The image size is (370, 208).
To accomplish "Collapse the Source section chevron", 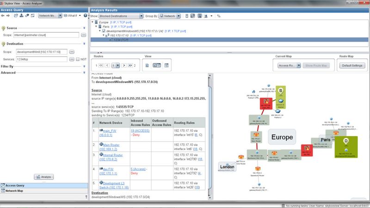I will 84,28.
